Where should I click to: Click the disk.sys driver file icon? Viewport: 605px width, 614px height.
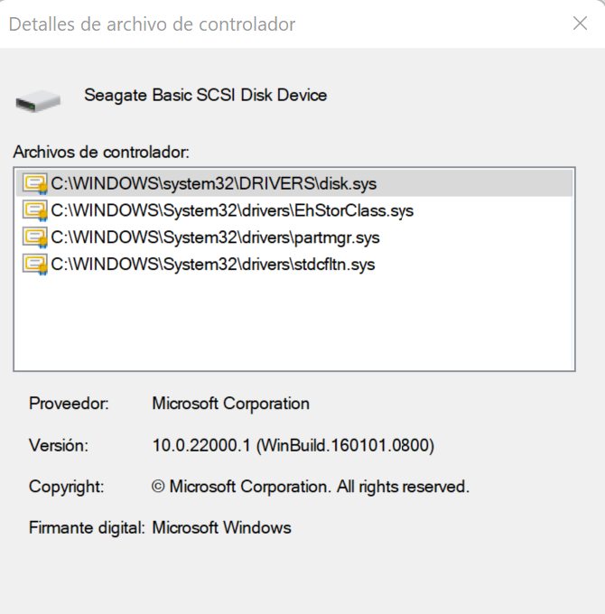(x=35, y=183)
